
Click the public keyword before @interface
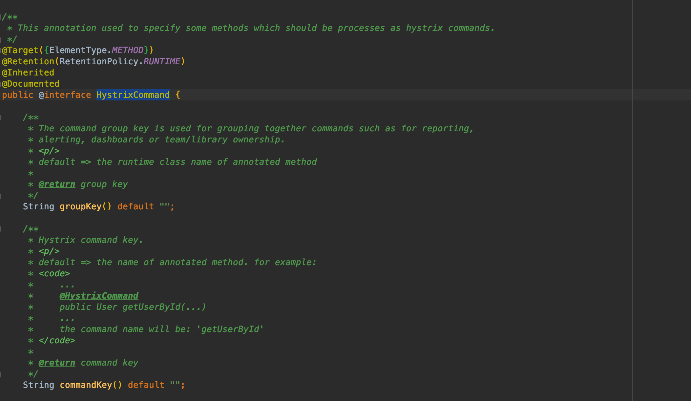click(18, 95)
